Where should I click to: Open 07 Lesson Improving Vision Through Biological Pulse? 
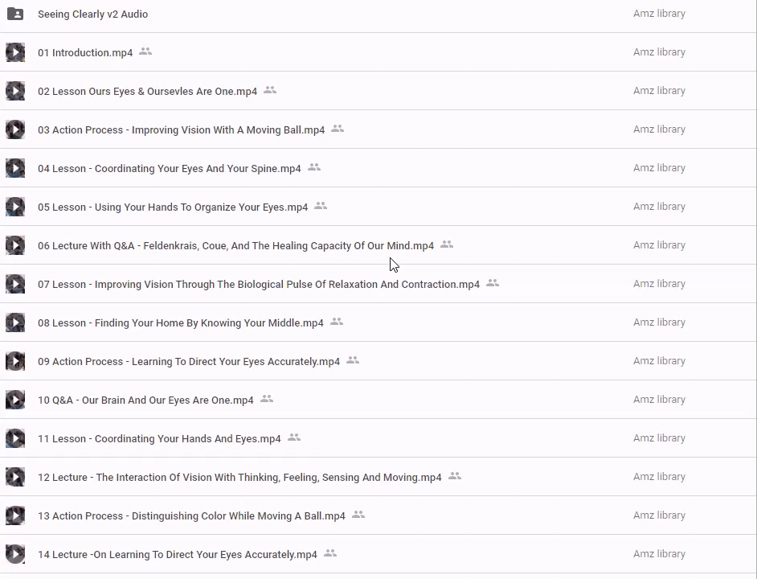click(x=258, y=285)
